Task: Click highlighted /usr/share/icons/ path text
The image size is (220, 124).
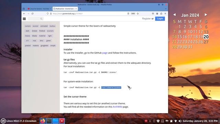Action: [111, 87]
